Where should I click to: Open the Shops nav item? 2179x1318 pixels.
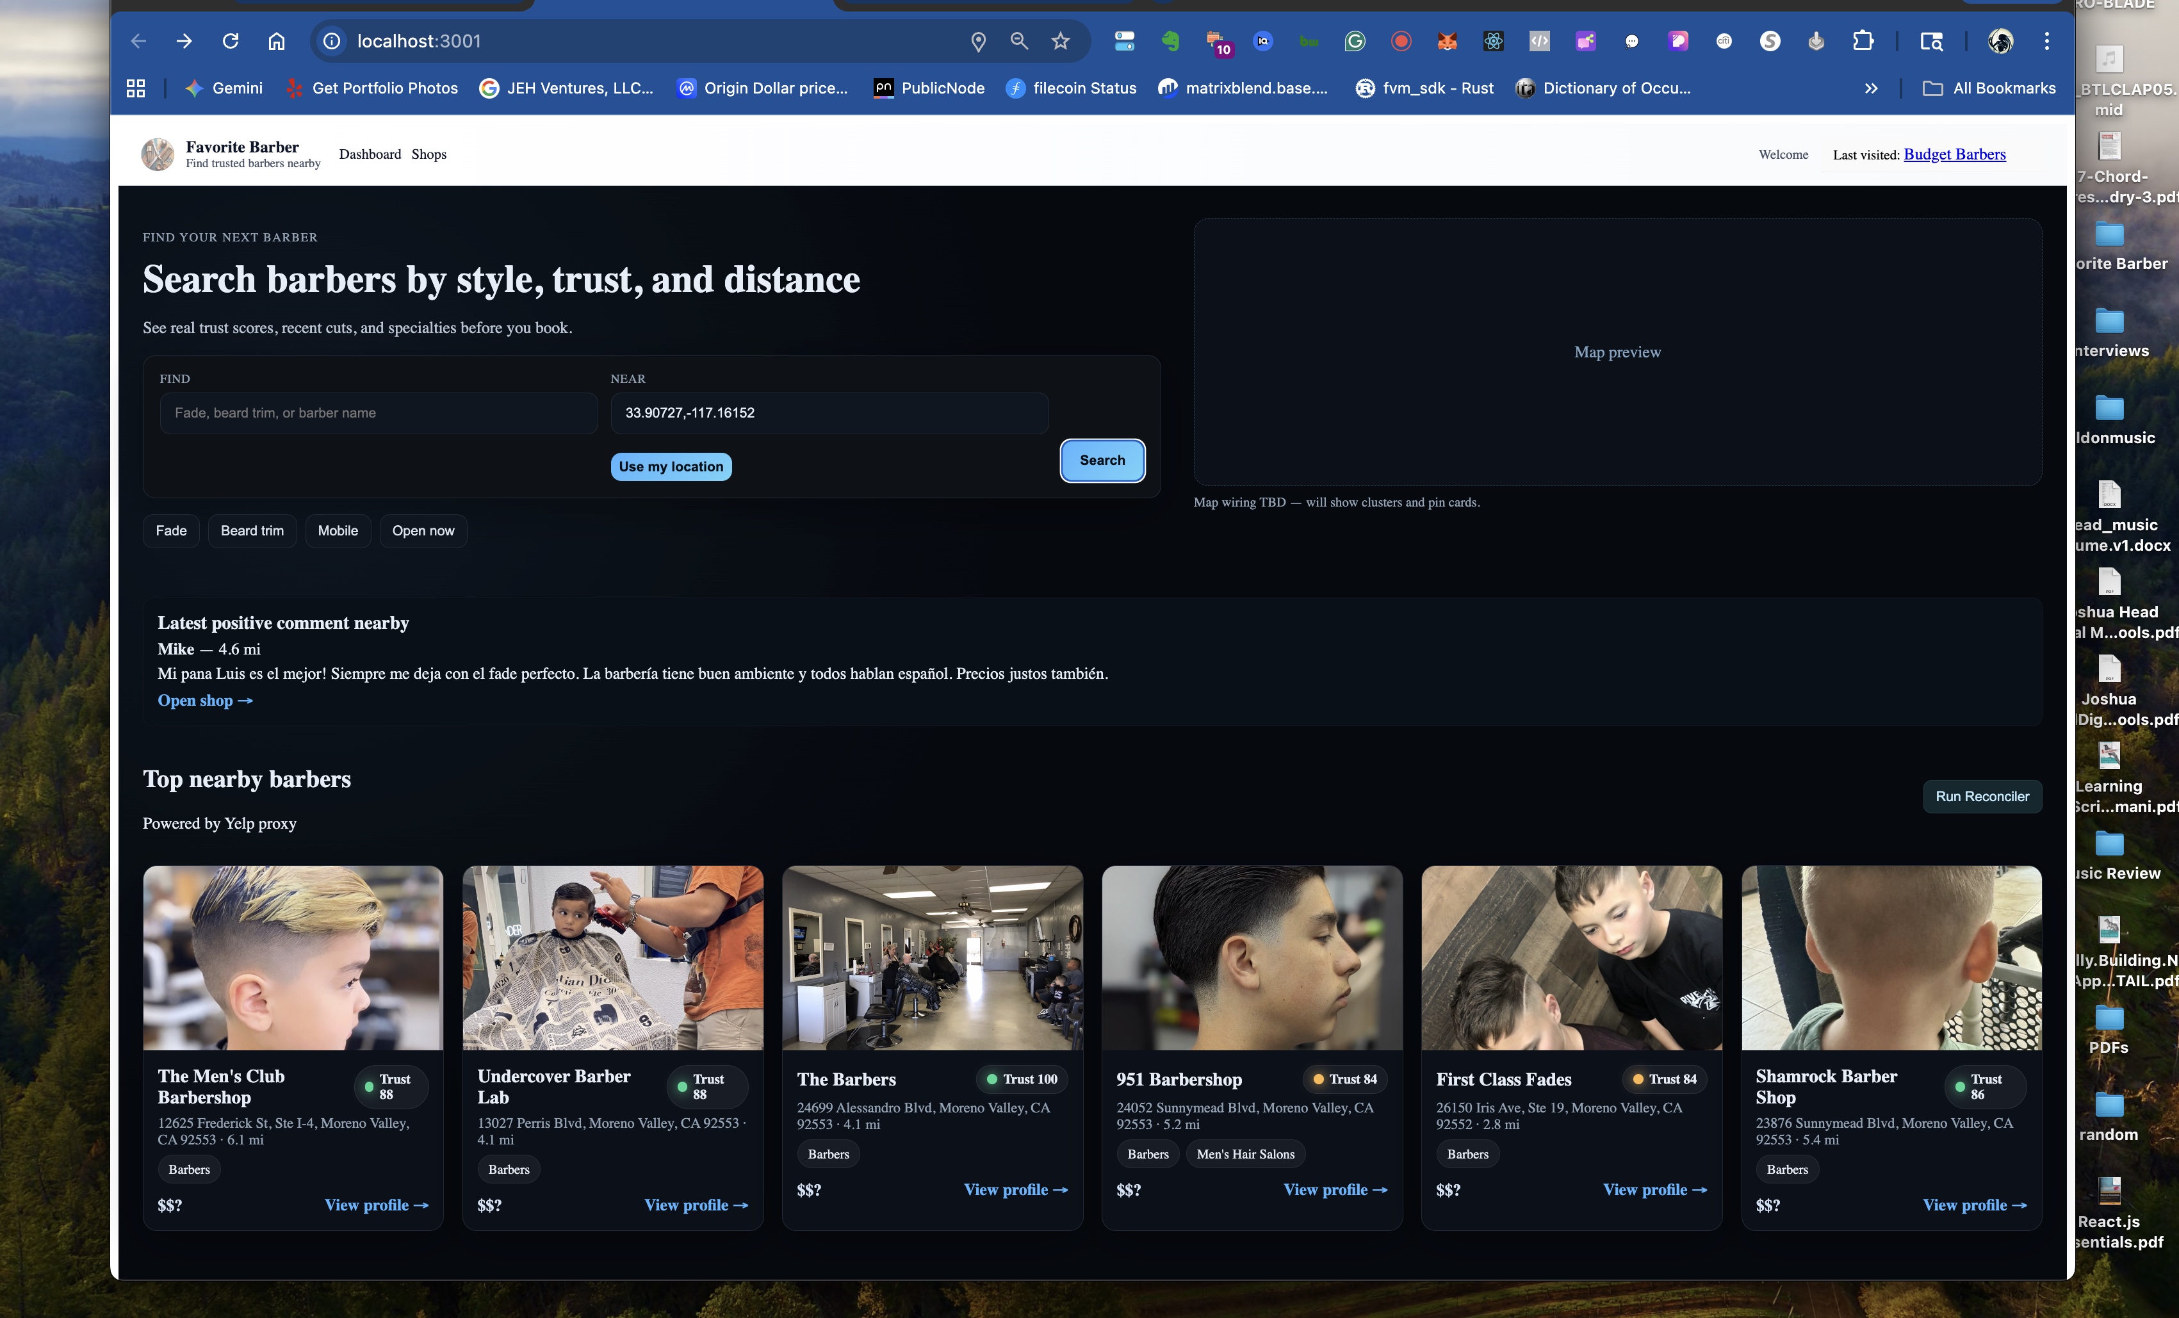coord(429,154)
